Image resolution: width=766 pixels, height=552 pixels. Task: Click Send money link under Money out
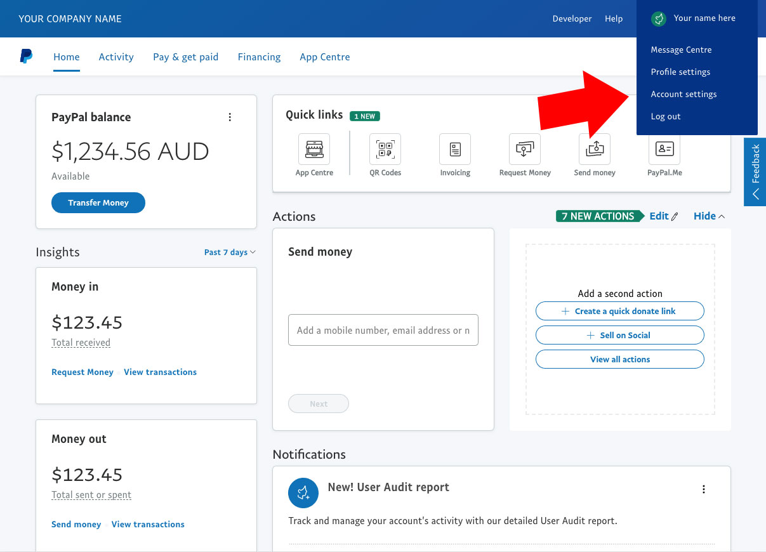coord(76,524)
